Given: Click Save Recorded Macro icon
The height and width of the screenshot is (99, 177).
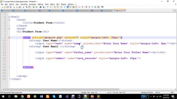Looking at the screenshot, I should [x=98, y=7].
